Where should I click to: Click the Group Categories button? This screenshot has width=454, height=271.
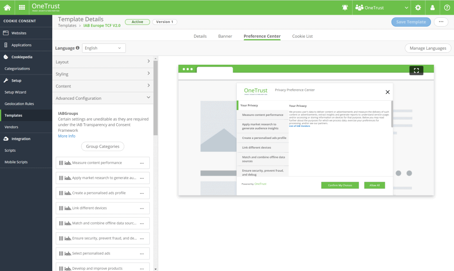(x=102, y=146)
